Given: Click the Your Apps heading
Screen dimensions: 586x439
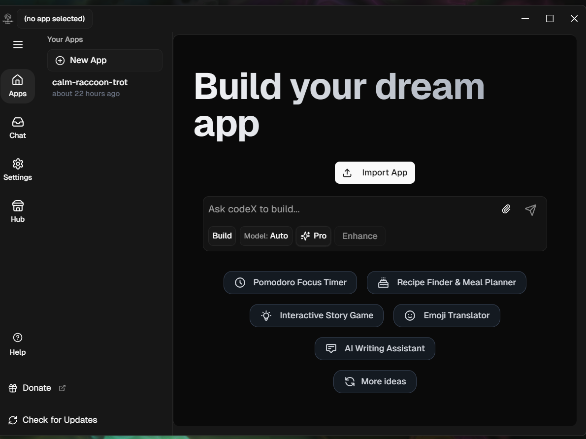Looking at the screenshot, I should pos(65,39).
